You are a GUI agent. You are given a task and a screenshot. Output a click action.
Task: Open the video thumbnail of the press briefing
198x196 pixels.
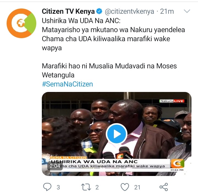coord(117,134)
